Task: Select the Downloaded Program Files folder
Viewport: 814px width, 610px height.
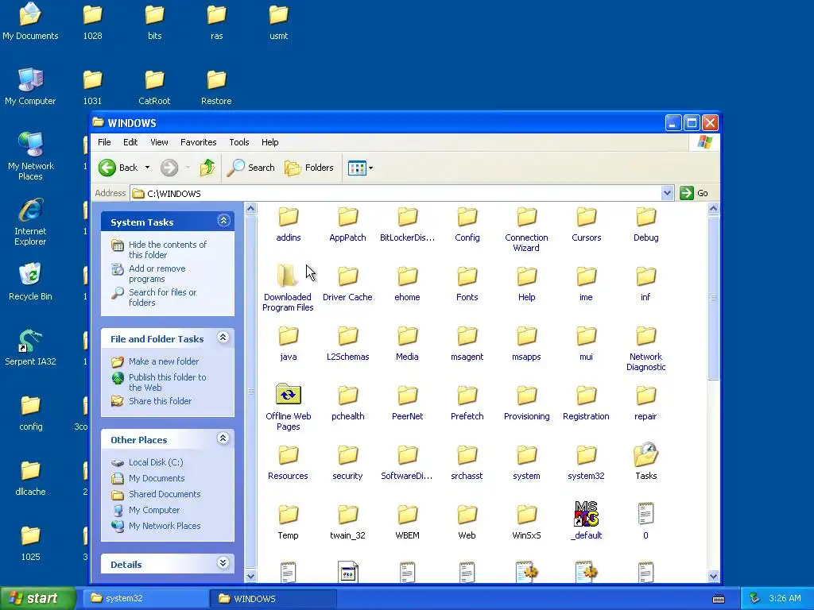Action: (x=288, y=289)
